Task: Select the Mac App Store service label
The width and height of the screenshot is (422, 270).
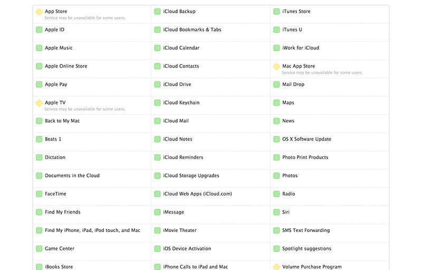Action: coord(299,66)
